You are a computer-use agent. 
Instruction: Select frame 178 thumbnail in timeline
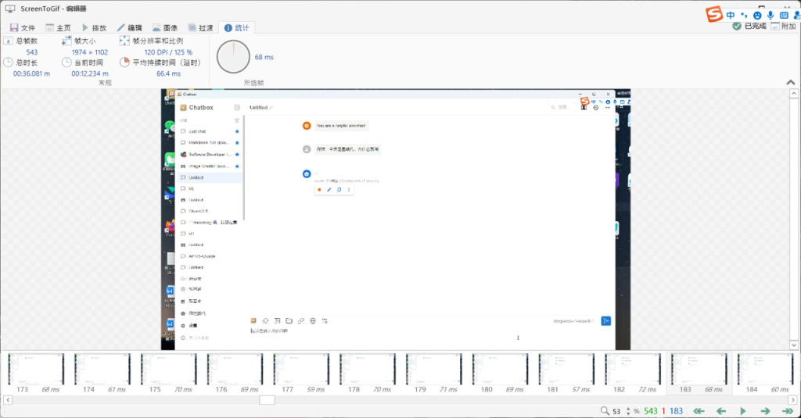click(x=368, y=370)
